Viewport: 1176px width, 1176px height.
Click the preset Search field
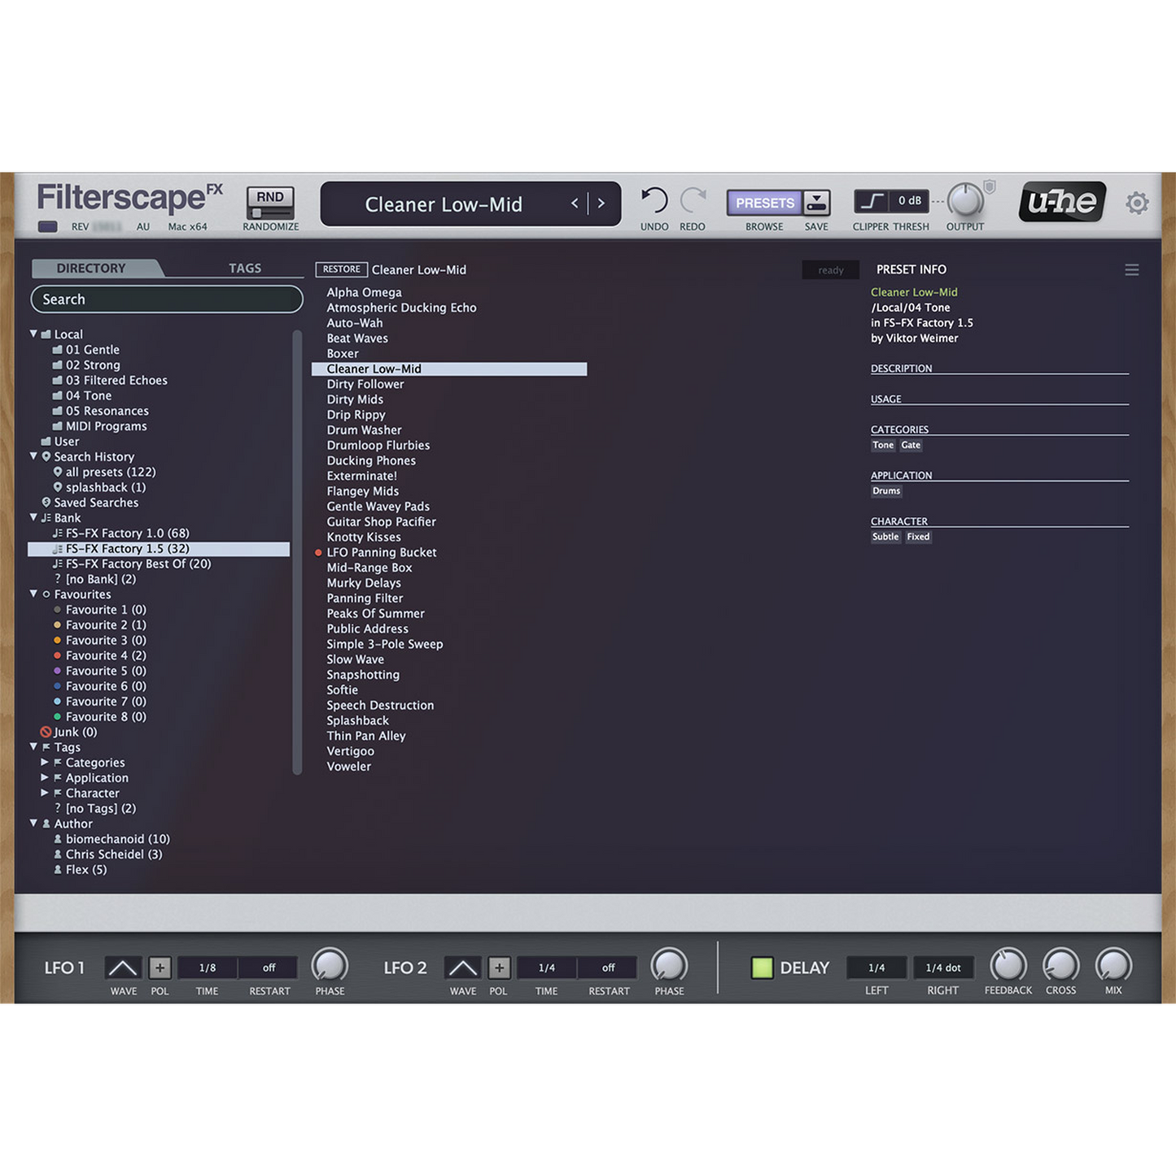167,299
